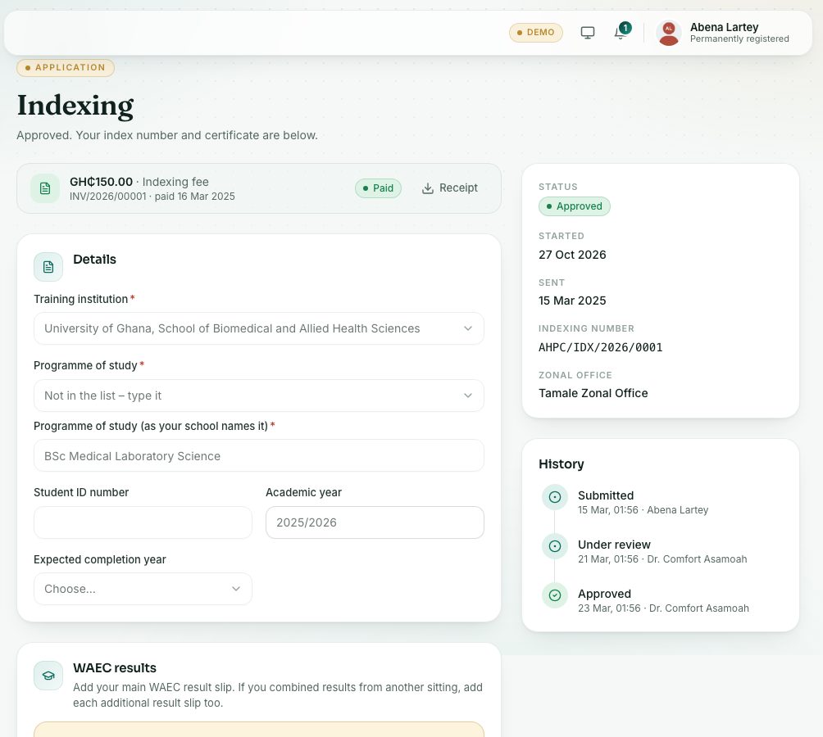
Task: Click the WAEC results section heading
Action: [115, 668]
